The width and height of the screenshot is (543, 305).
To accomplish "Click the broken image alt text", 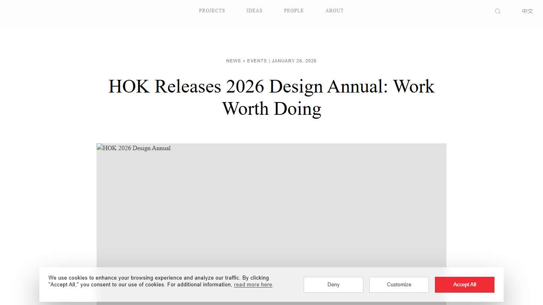I will (x=134, y=148).
